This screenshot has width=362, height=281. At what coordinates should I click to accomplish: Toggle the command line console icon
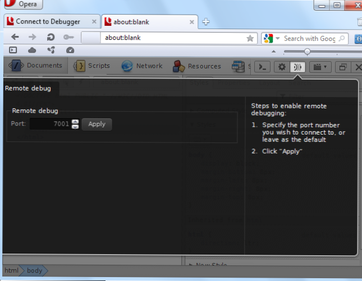tap(262, 66)
